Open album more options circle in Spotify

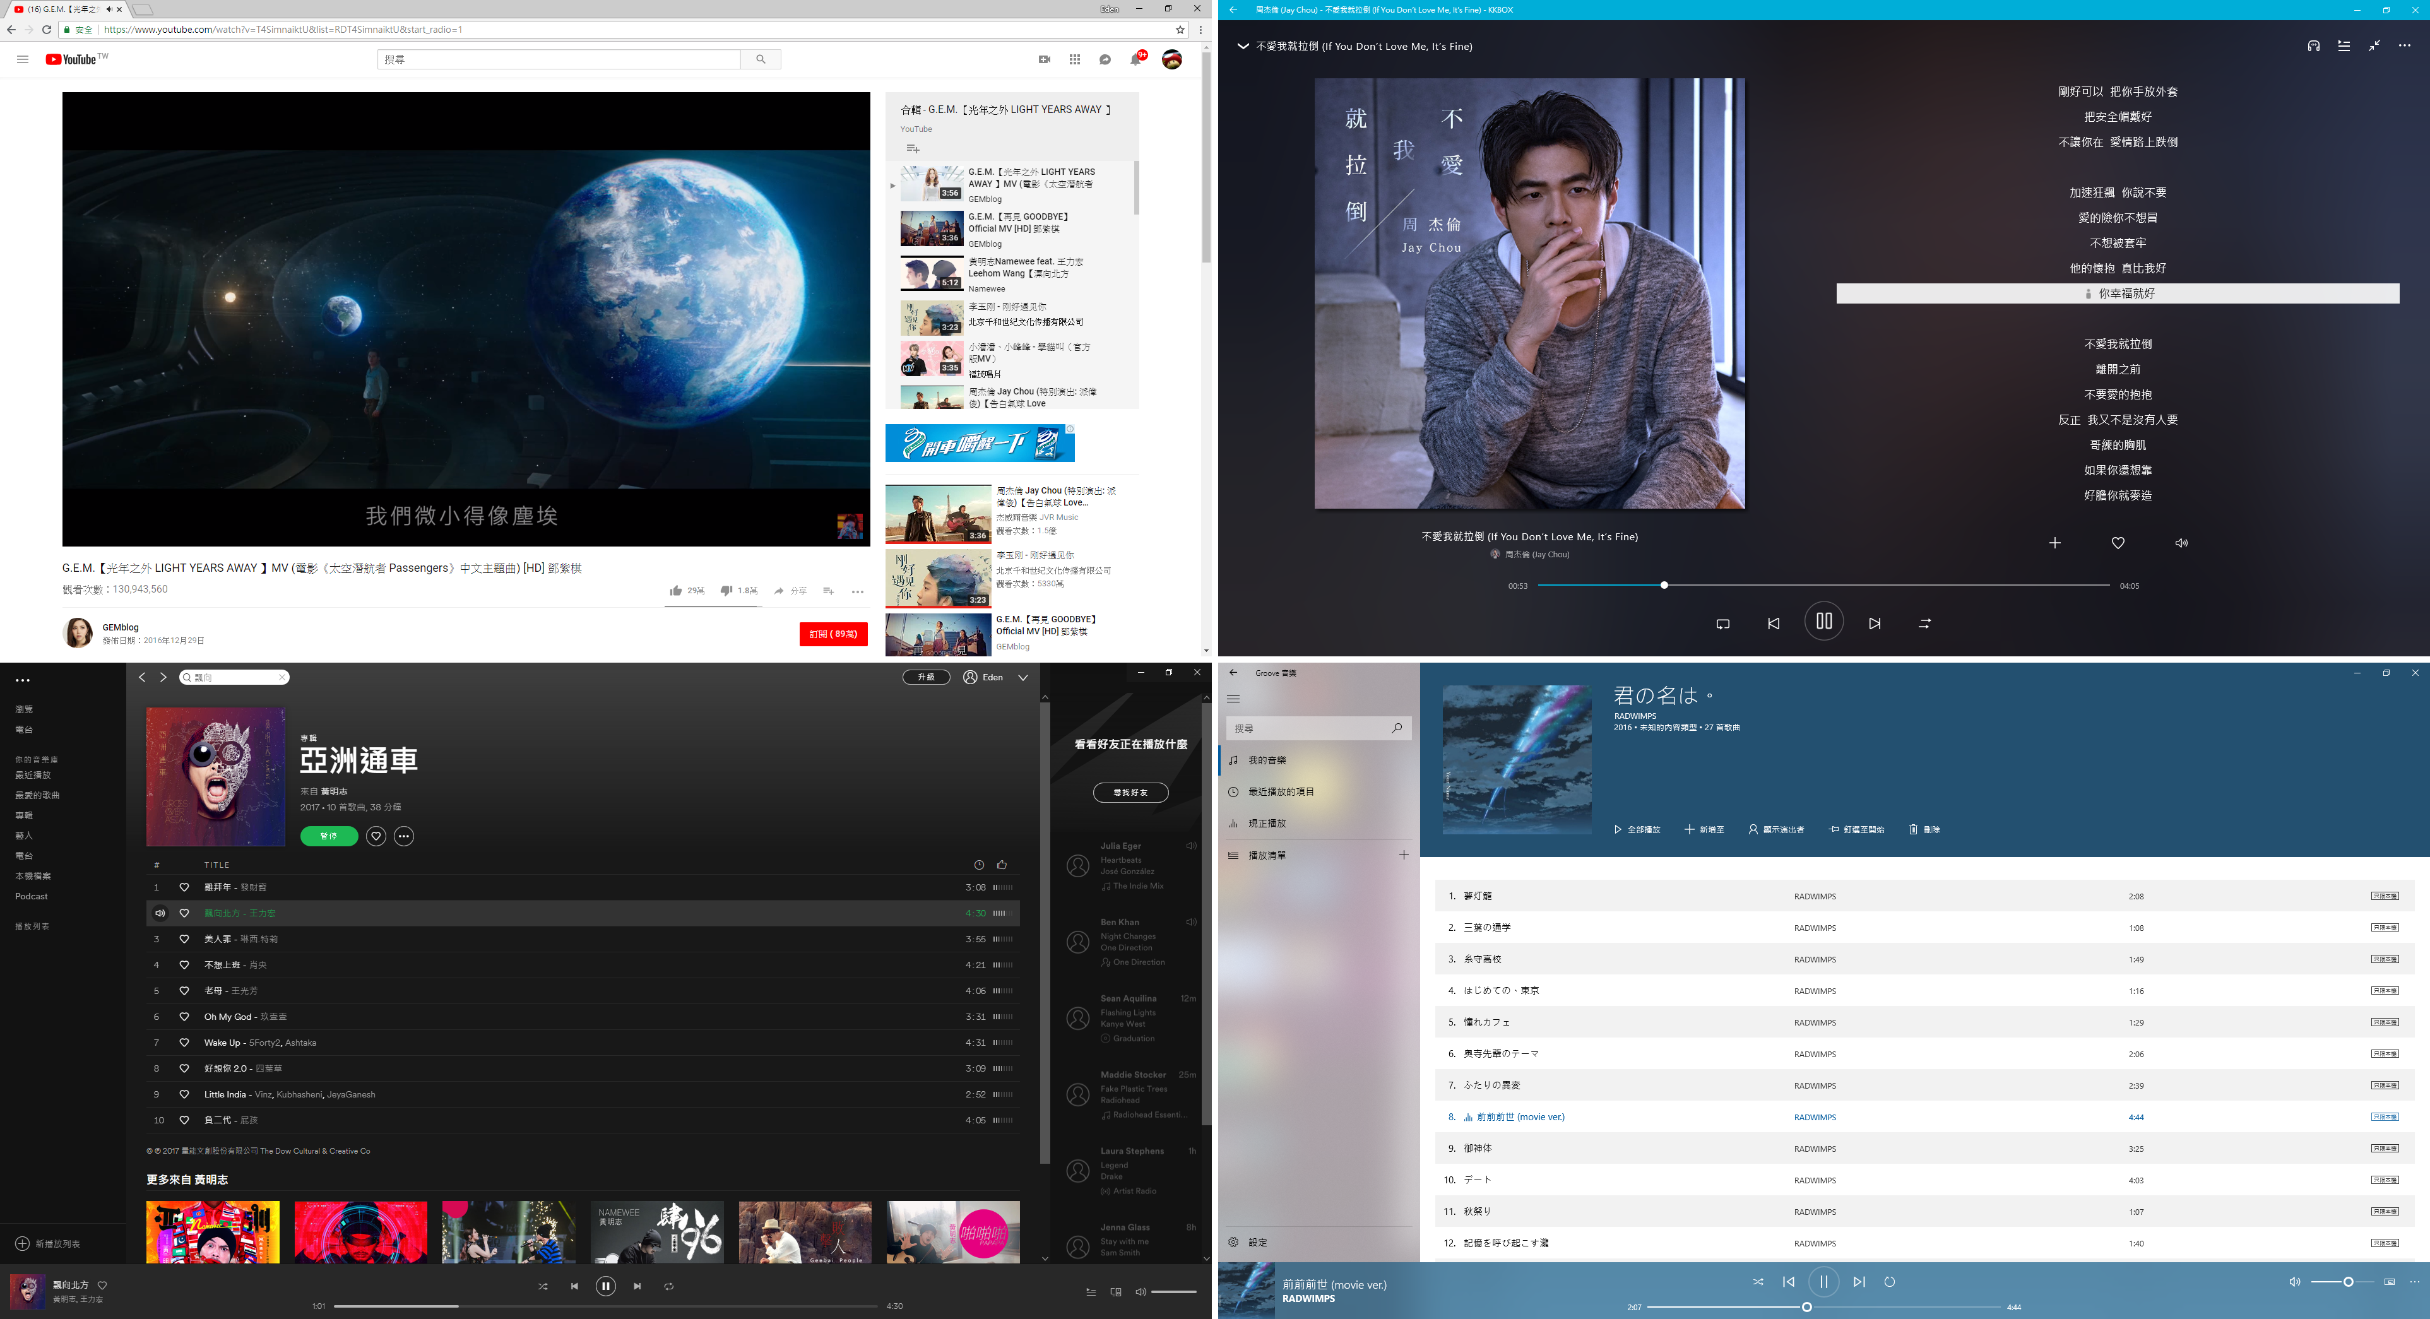point(404,836)
